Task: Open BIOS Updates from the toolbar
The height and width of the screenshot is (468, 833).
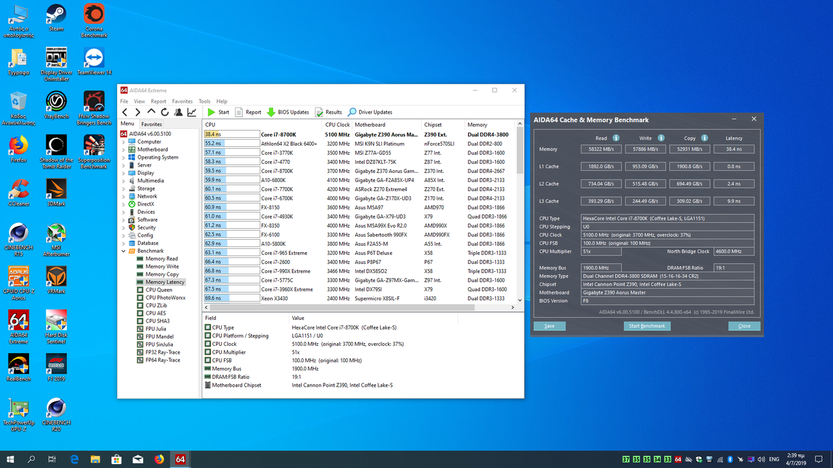Action: tap(288, 112)
